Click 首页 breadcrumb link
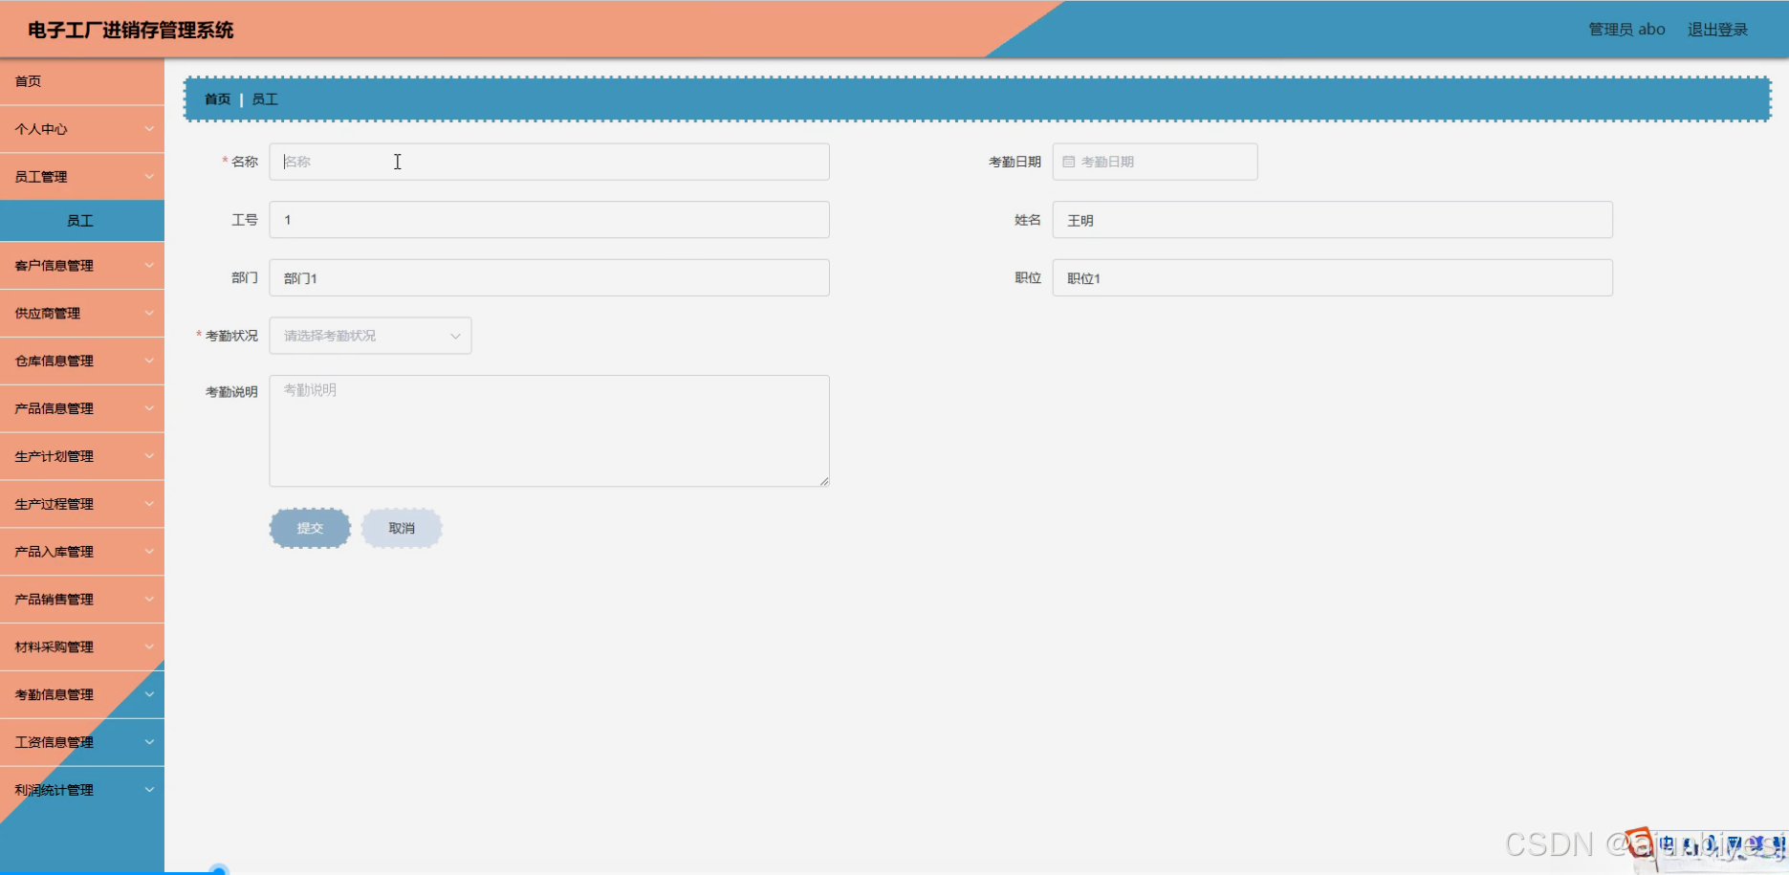1789x875 pixels. pyautogui.click(x=218, y=99)
